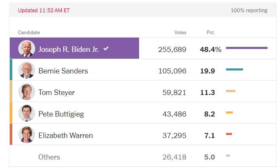Click Pete Buttigieg's portrait photo

pyautogui.click(x=27, y=113)
